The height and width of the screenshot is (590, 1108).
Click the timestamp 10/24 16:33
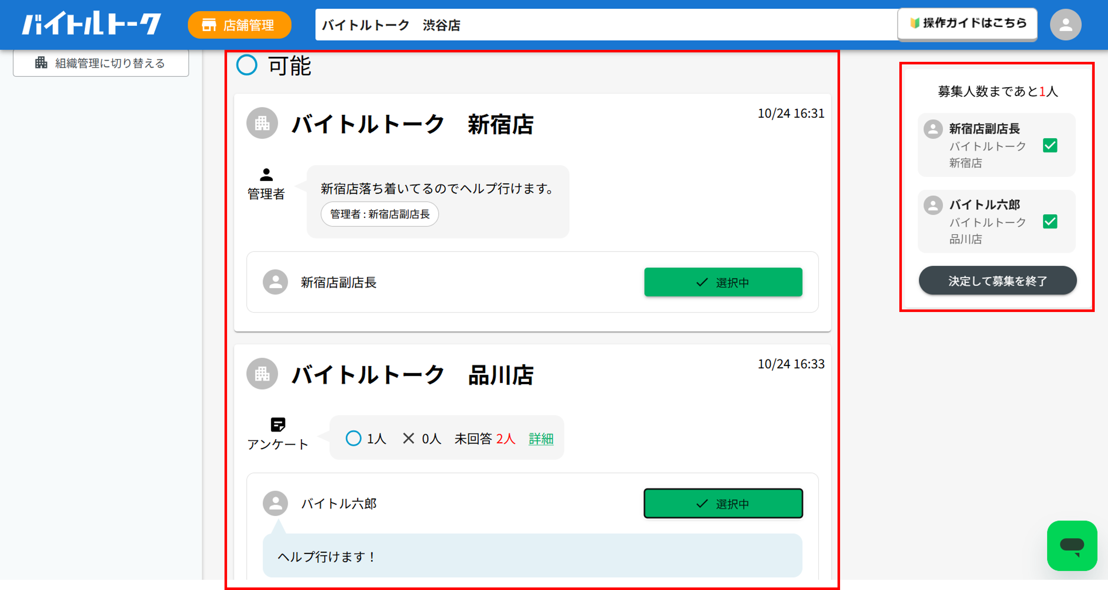[791, 364]
